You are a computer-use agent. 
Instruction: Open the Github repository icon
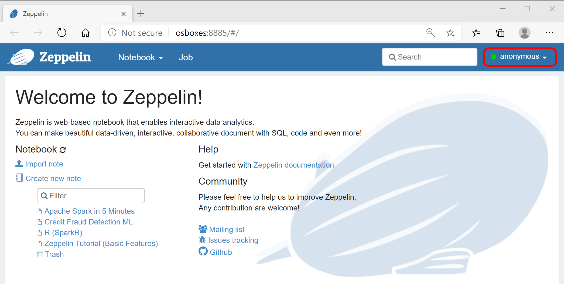pos(203,251)
